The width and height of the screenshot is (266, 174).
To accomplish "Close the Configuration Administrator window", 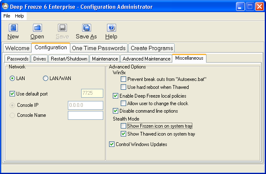I will (260, 7).
